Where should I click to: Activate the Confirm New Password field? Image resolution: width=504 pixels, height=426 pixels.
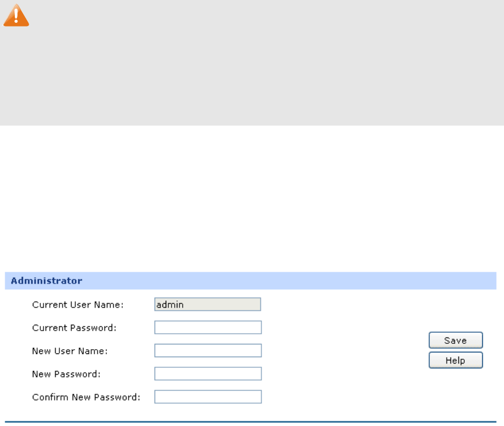coord(208,397)
